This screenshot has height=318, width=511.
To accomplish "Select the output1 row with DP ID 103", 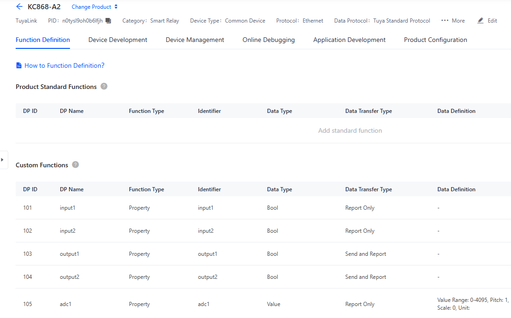I will click(x=69, y=254).
